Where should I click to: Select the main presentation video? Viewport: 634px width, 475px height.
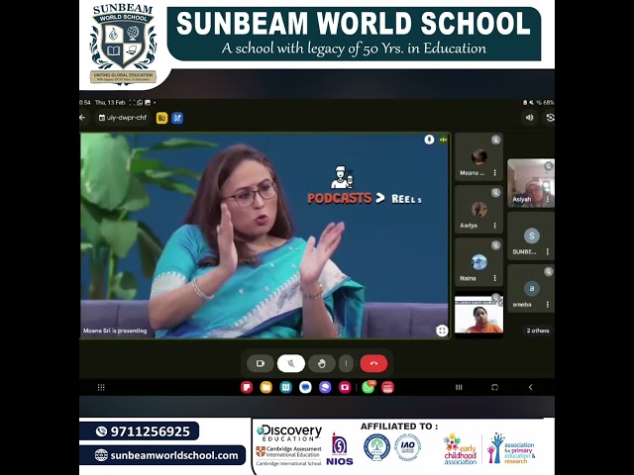(x=264, y=236)
